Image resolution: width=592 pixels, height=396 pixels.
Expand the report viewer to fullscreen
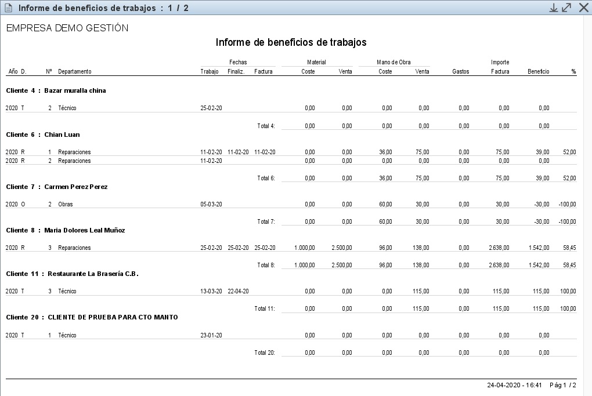[567, 8]
